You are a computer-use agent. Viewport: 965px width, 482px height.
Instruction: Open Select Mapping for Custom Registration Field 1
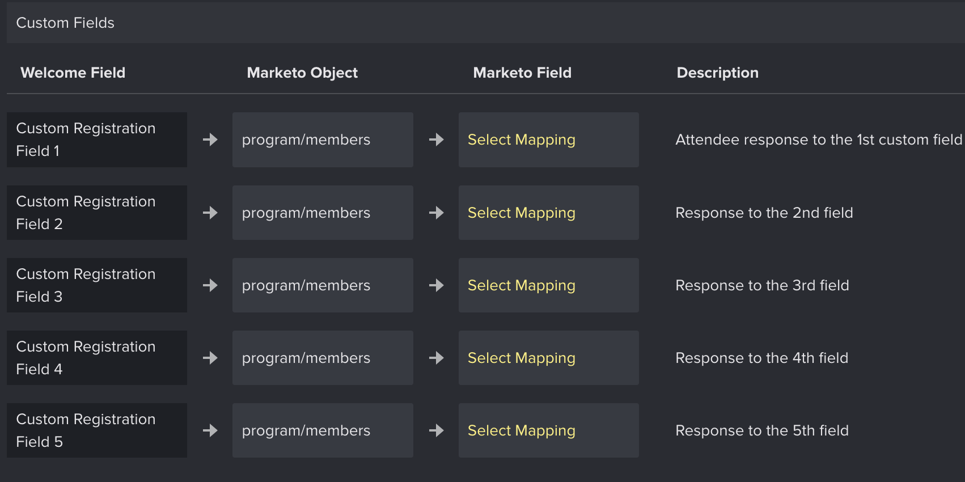click(549, 139)
